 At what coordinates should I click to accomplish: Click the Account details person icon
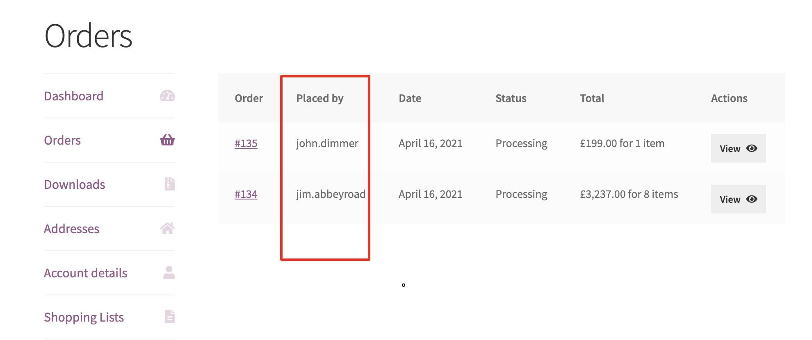point(169,272)
